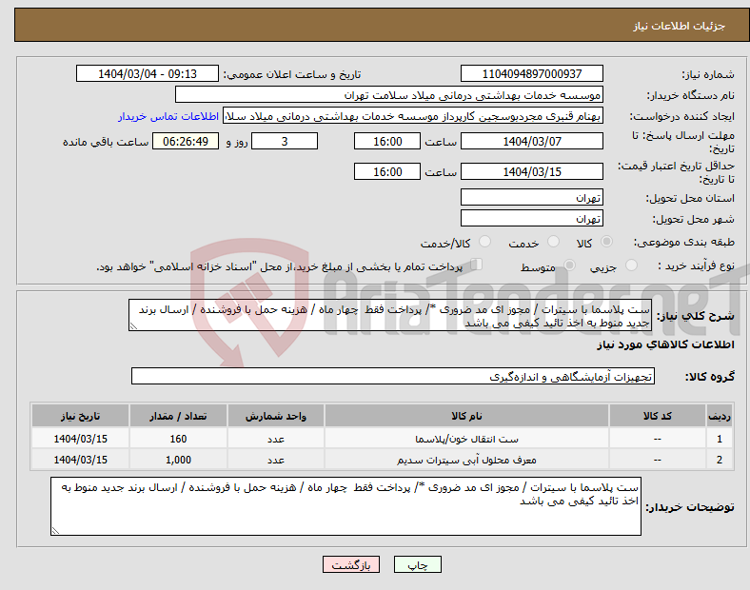This screenshot has width=750, height=590.
Task: Click the جزئیات اطلاعات نیاز header title
Action: (x=679, y=26)
